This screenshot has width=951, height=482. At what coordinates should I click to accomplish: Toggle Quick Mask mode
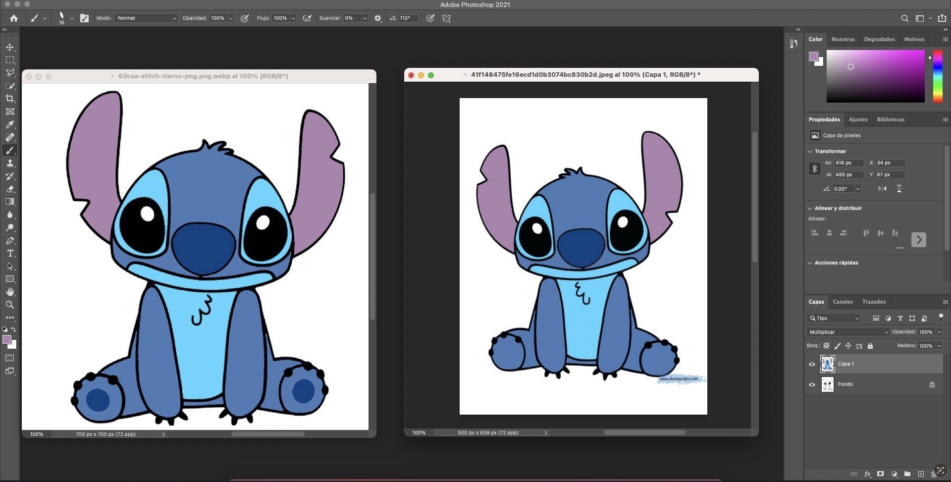(x=10, y=358)
